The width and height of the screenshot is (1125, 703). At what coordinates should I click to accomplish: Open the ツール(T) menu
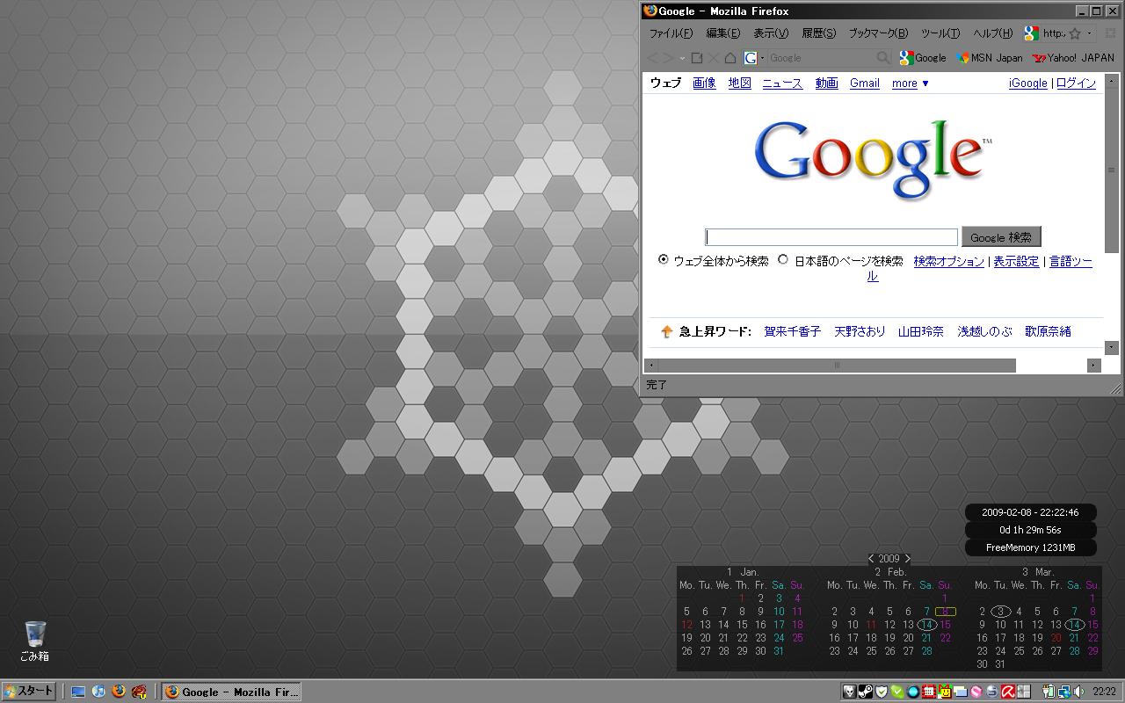pyautogui.click(x=940, y=33)
